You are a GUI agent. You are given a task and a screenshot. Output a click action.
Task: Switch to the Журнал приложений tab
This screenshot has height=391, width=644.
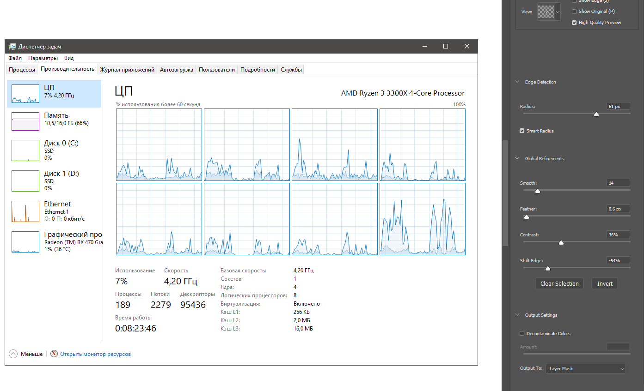click(127, 70)
